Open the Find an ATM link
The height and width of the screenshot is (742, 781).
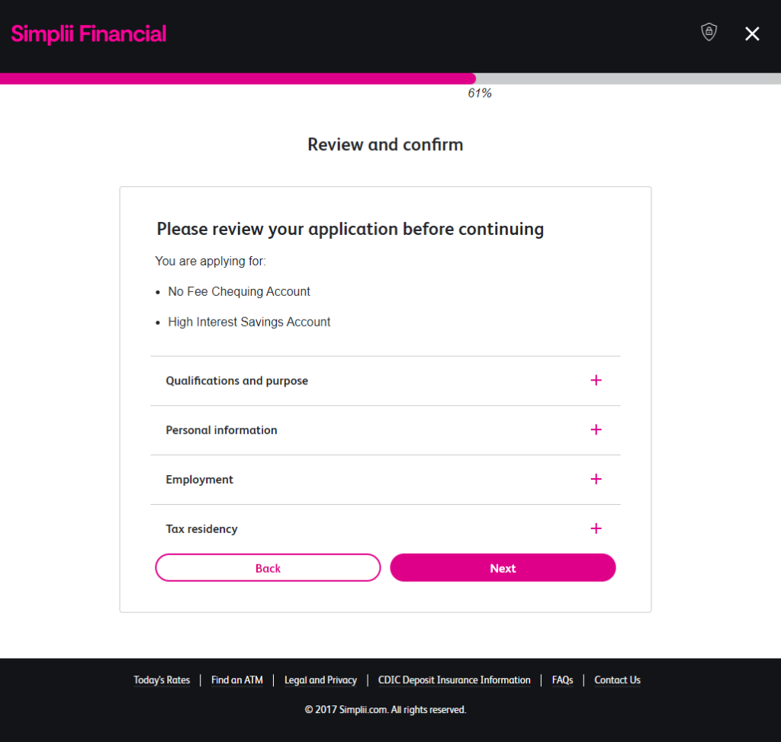237,680
